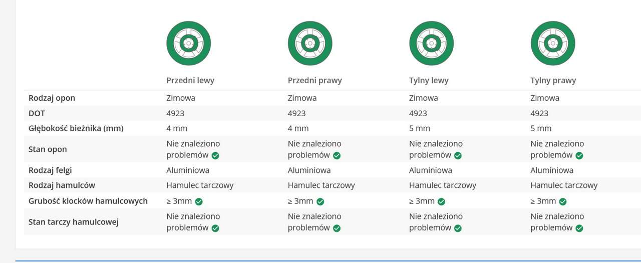This screenshot has height=263, width=641.
Task: Click rear right brake disc condition checkmark
Action: tap(579, 228)
